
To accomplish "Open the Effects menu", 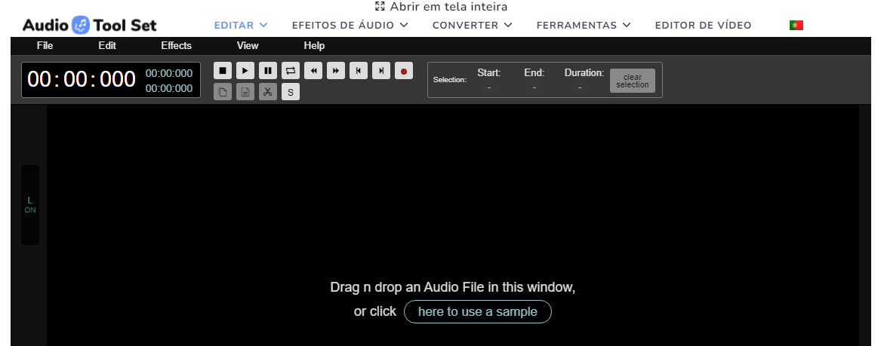I will 177,46.
